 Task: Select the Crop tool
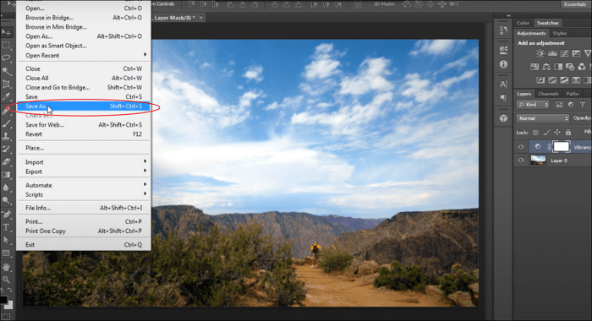point(6,84)
